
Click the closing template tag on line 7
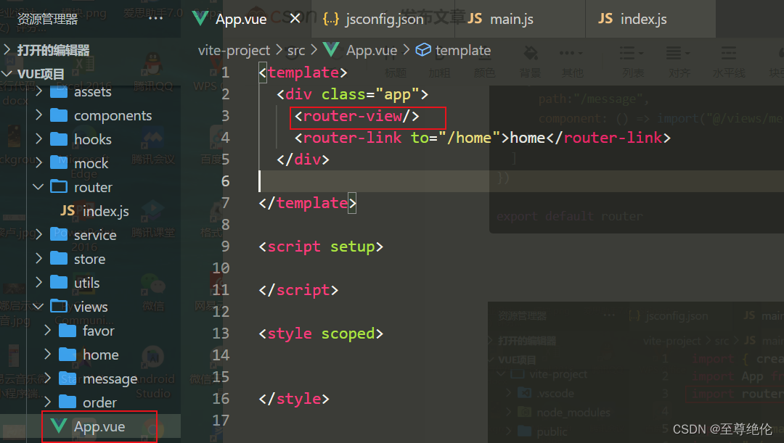coord(308,203)
